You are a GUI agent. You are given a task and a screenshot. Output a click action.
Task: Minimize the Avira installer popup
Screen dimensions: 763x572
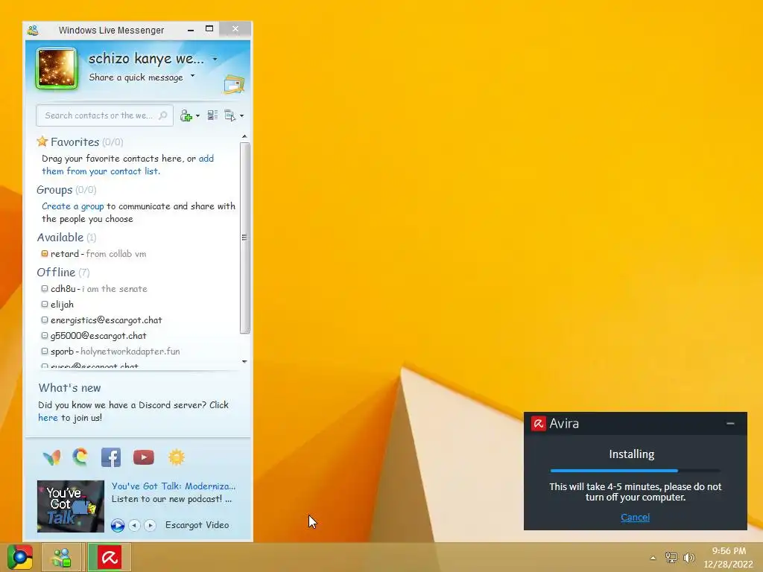coord(730,424)
